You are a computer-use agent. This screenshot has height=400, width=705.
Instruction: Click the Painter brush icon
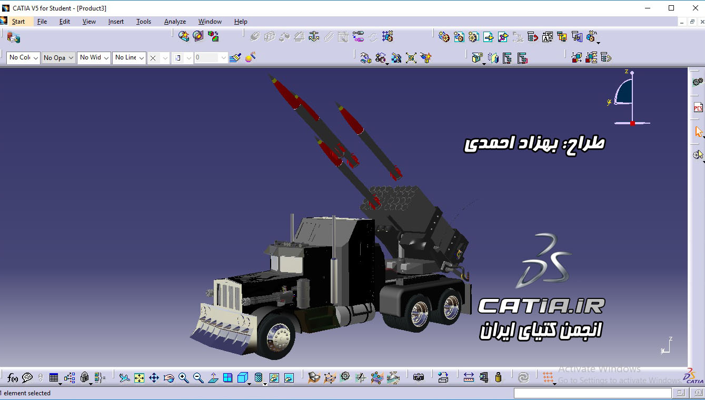(x=235, y=57)
